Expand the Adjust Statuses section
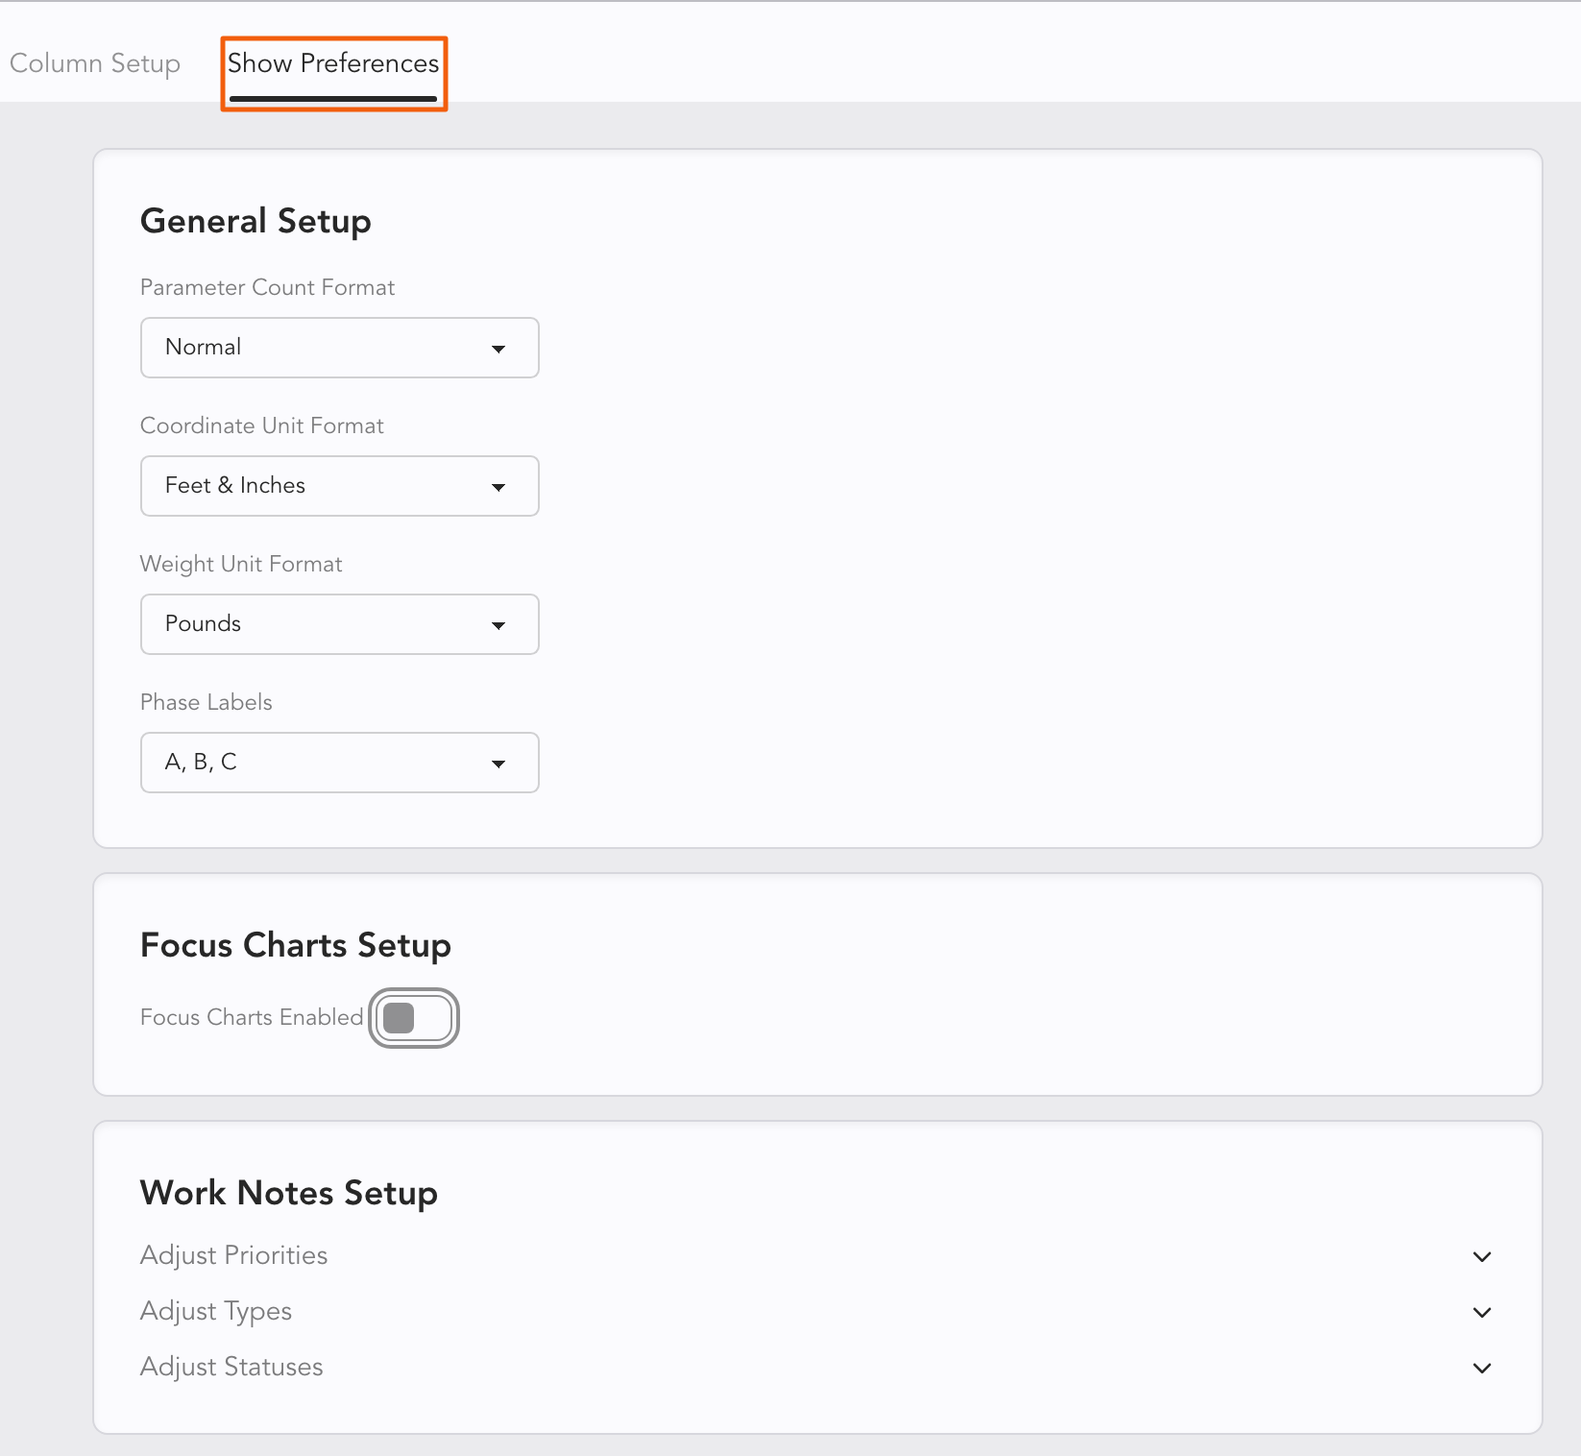The image size is (1581, 1456). pos(231,1367)
